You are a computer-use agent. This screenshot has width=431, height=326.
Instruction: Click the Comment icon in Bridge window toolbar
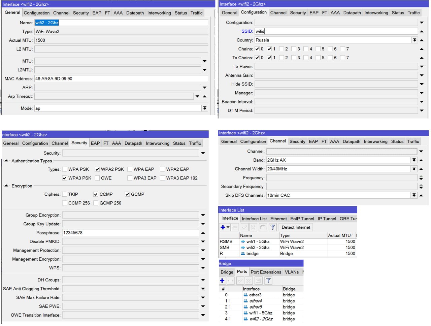point(258,281)
